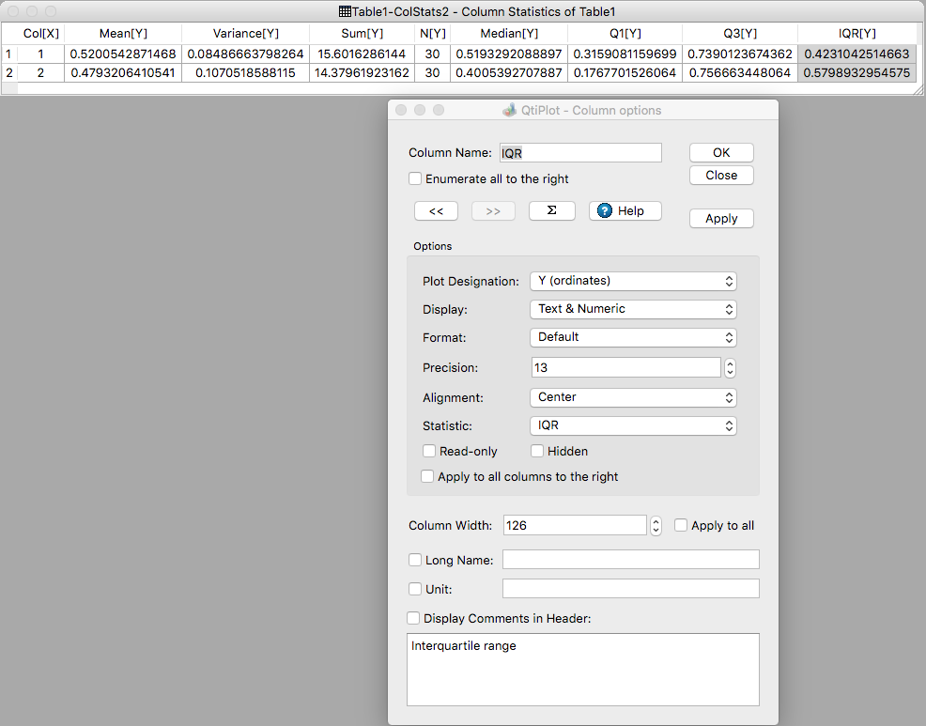
Task: Check the Hidden option
Action: 538,452
